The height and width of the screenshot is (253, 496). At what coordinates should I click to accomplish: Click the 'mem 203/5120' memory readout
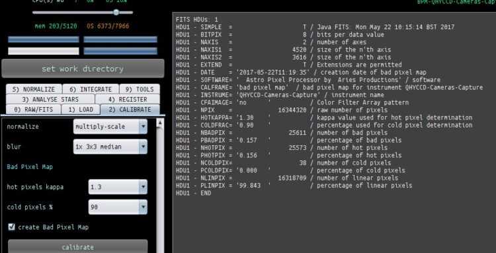click(x=56, y=26)
